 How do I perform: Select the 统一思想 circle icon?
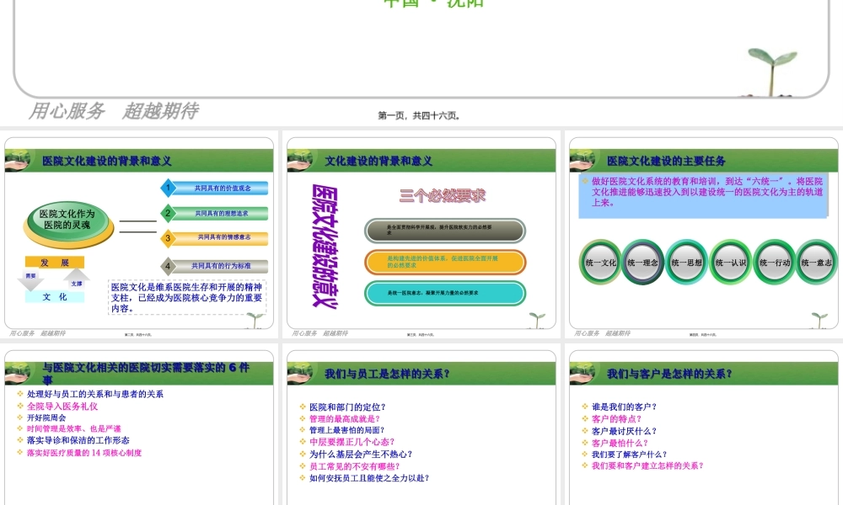[685, 262]
